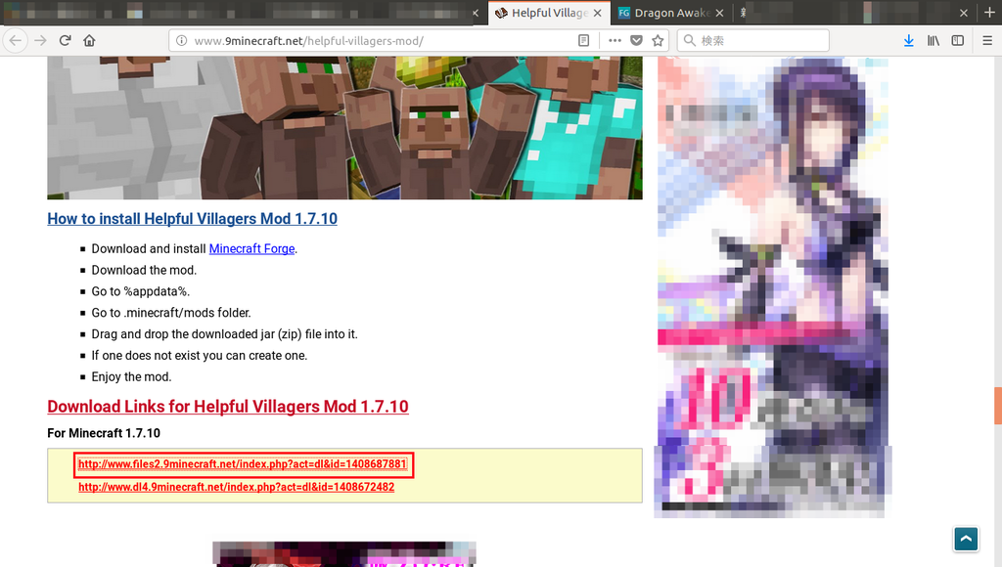Viewport: 1002px width, 567px height.
Task: Open a new tab with plus
Action: (990, 12)
